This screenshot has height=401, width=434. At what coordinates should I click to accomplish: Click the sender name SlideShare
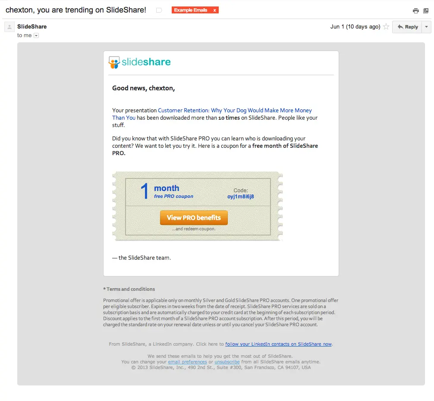coord(31,26)
